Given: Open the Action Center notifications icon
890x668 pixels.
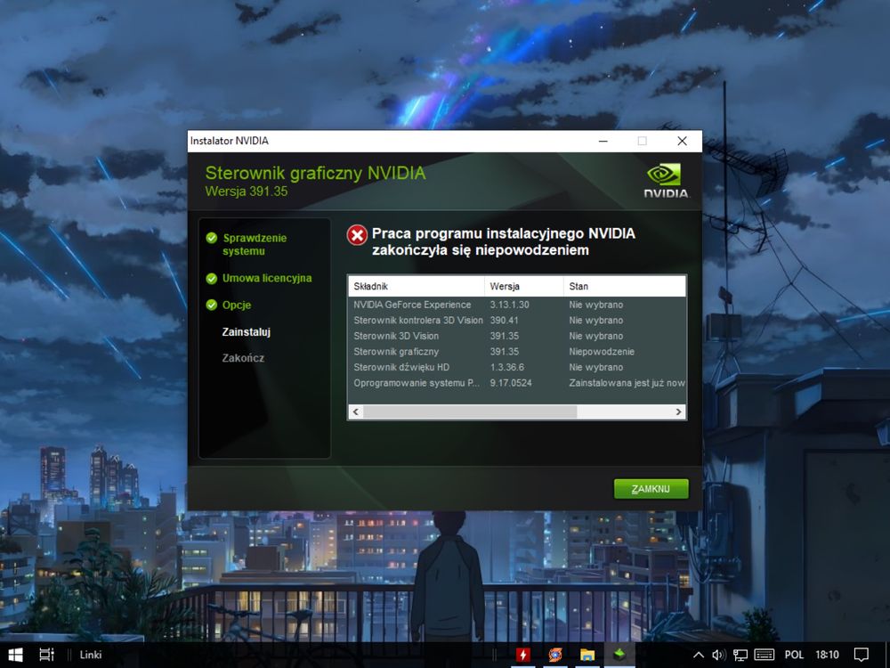Looking at the screenshot, I should pyautogui.click(x=861, y=655).
